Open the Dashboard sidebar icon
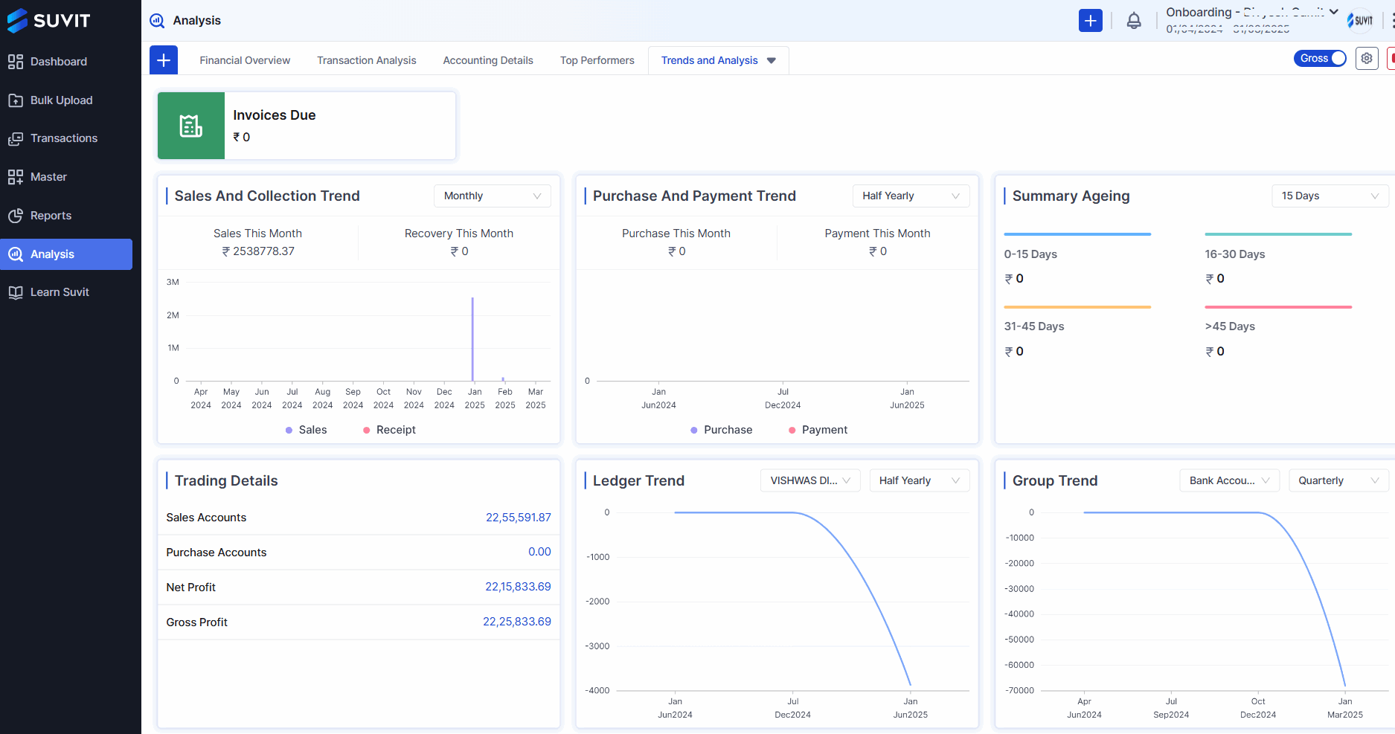The image size is (1395, 734). [x=16, y=62]
